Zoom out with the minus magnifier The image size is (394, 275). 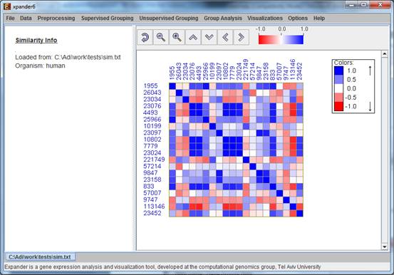click(x=161, y=38)
